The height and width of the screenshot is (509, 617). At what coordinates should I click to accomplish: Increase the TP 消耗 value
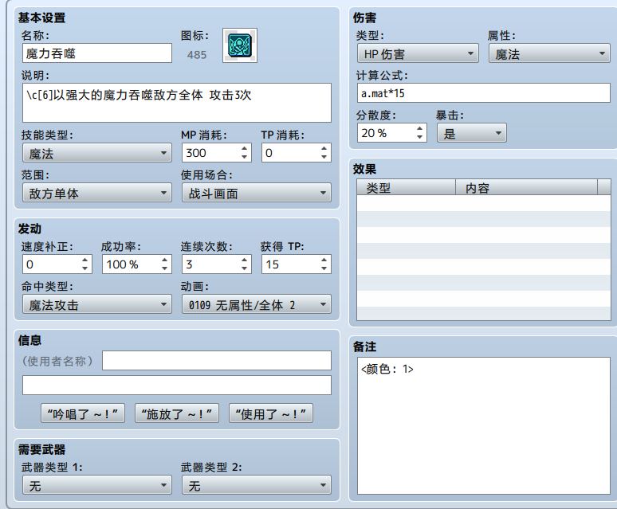click(324, 149)
